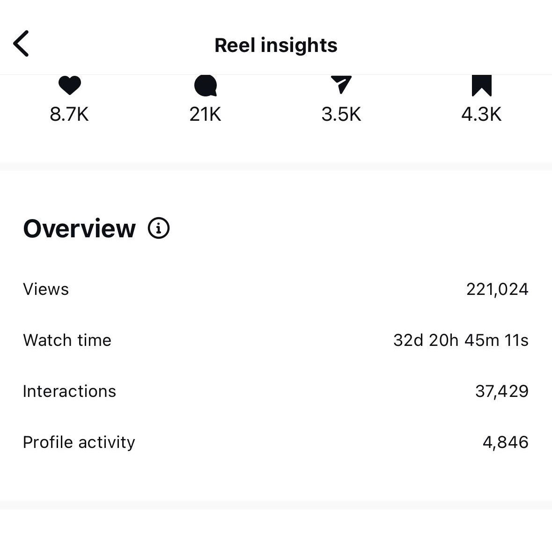Tap the comment bubble icon
The height and width of the screenshot is (535, 552).
pyautogui.click(x=205, y=86)
